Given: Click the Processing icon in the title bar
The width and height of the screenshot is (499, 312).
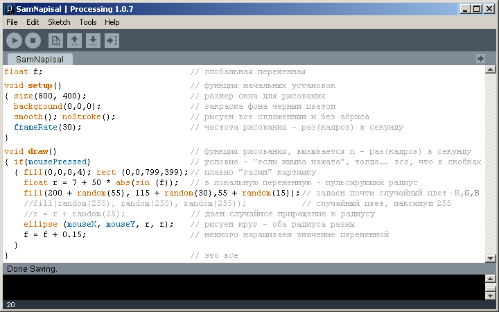Looking at the screenshot, I should coord(9,9).
